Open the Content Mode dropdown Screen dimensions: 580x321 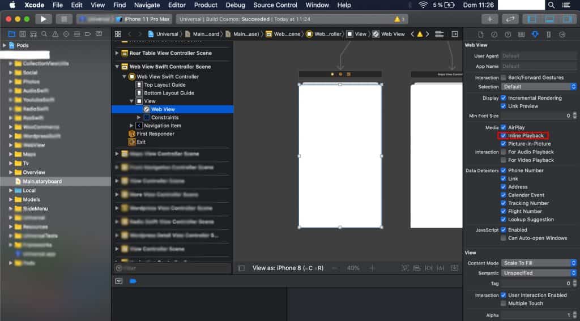[539, 263]
